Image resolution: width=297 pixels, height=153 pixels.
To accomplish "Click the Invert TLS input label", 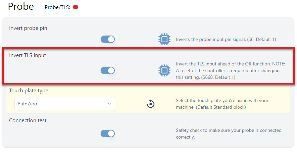I will click(28, 55).
